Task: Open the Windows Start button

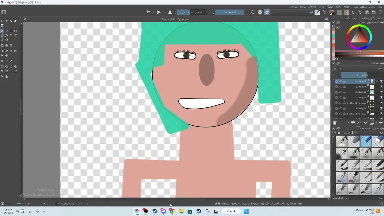Action: [246, 211]
